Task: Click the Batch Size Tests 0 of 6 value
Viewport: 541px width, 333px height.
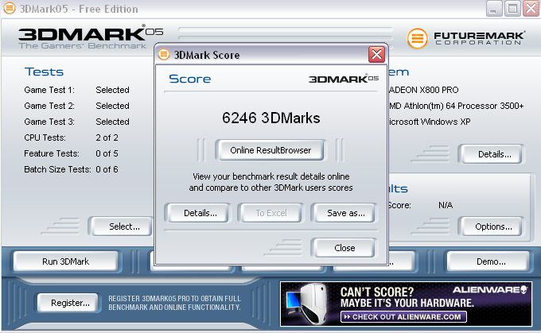Action: [x=107, y=169]
